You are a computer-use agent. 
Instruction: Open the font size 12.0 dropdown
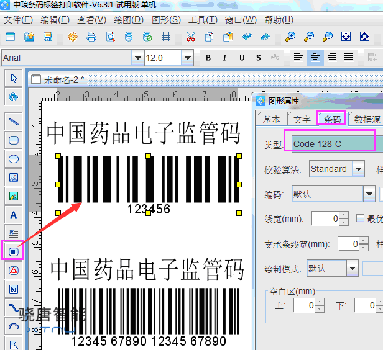pos(188,58)
